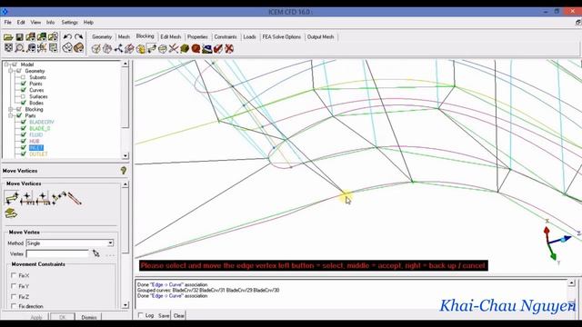The width and height of the screenshot is (582, 327).
Task: Click the message log scroll-up arrow
Action: tap(572, 282)
